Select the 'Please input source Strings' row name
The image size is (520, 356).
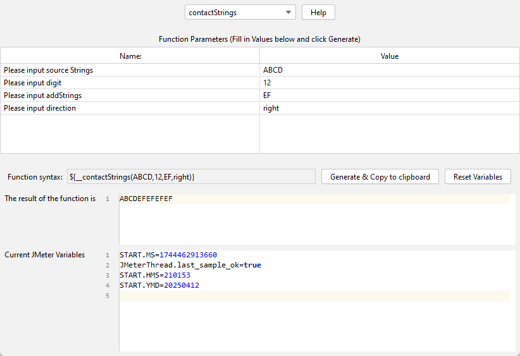coord(49,70)
